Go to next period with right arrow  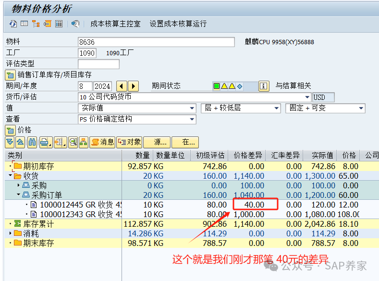(x=133, y=86)
